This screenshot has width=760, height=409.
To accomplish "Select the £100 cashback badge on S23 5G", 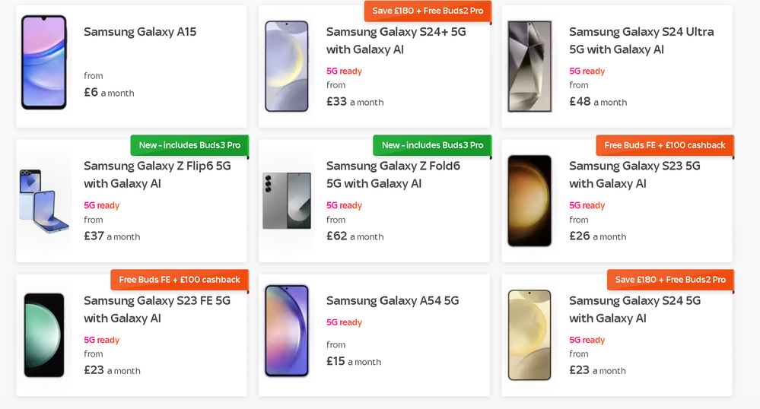I will coord(664,145).
